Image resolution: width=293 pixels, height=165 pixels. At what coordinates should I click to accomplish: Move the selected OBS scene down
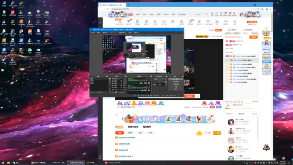[101, 92]
